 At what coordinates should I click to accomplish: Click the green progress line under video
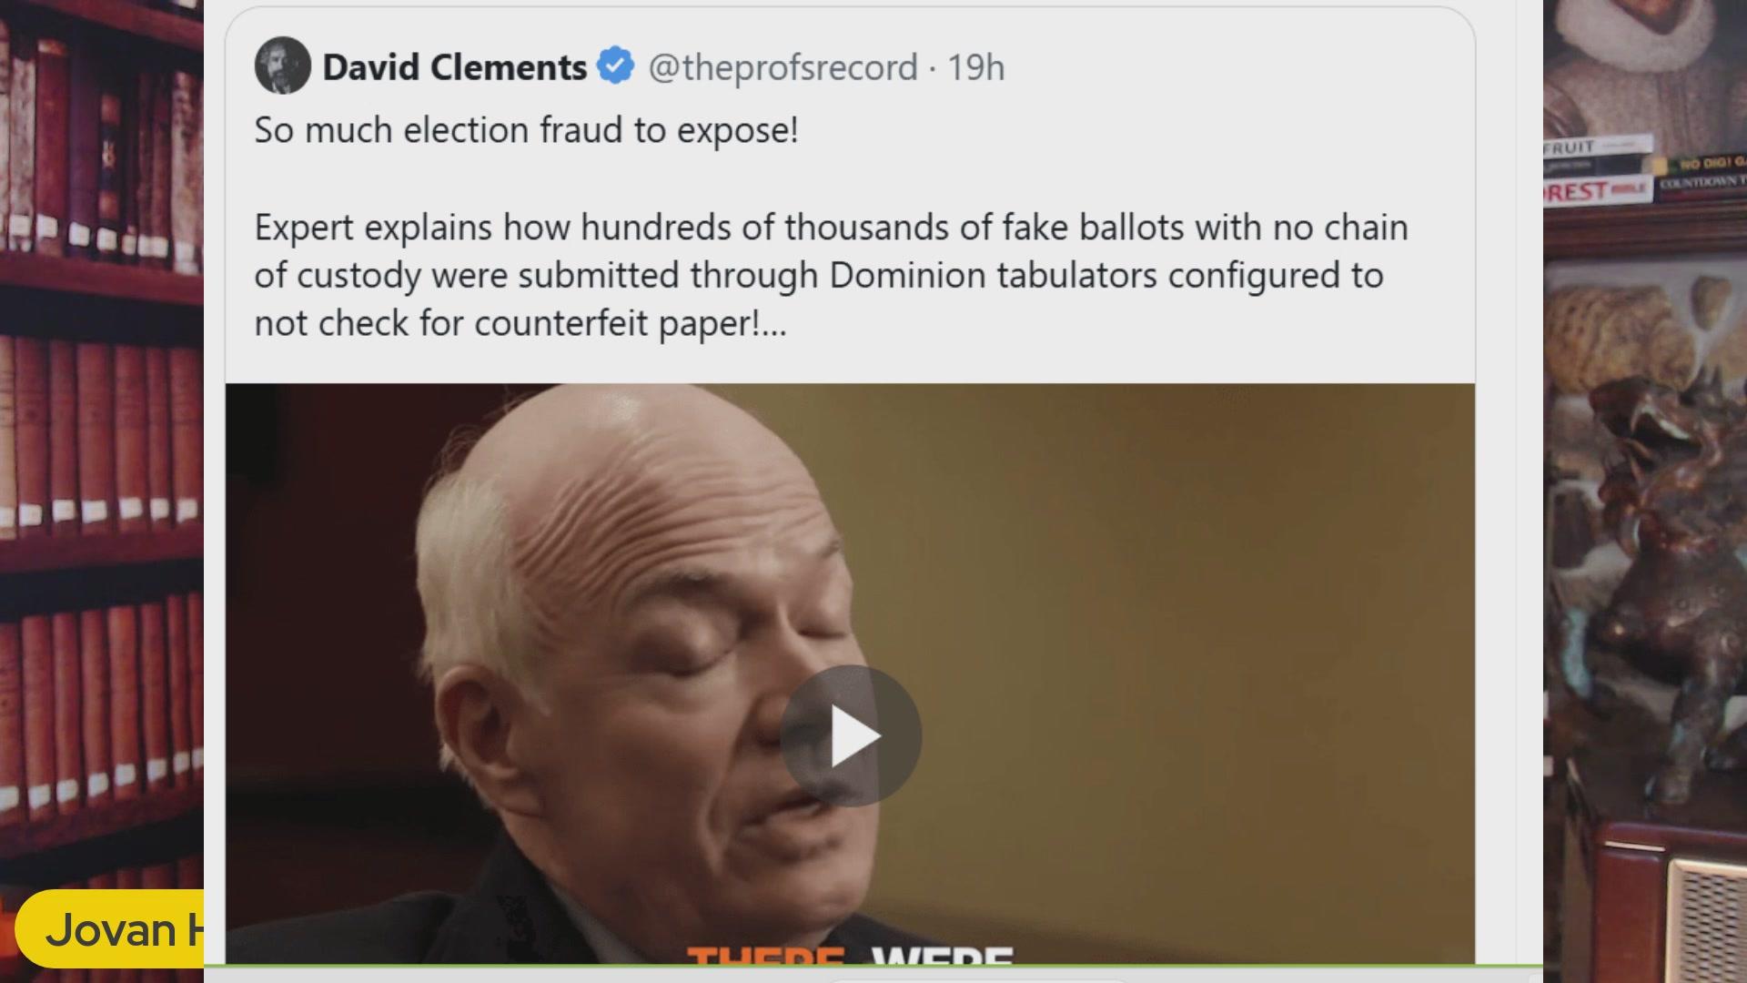[873, 966]
